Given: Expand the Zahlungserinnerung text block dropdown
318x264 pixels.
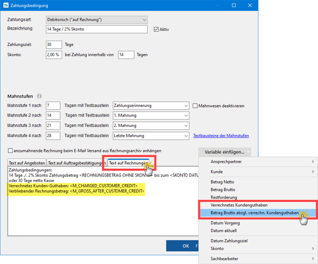Looking at the screenshot, I should [185, 106].
